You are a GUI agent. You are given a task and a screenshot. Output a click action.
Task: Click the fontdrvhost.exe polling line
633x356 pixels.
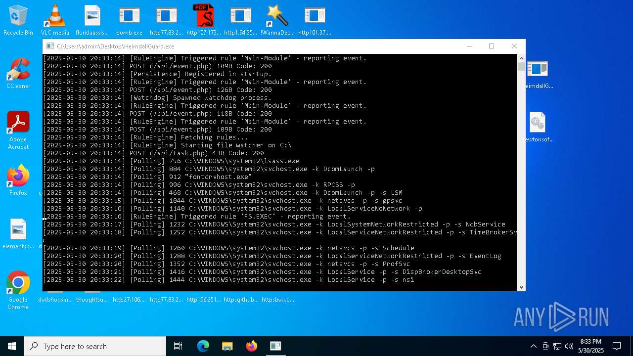pos(147,177)
